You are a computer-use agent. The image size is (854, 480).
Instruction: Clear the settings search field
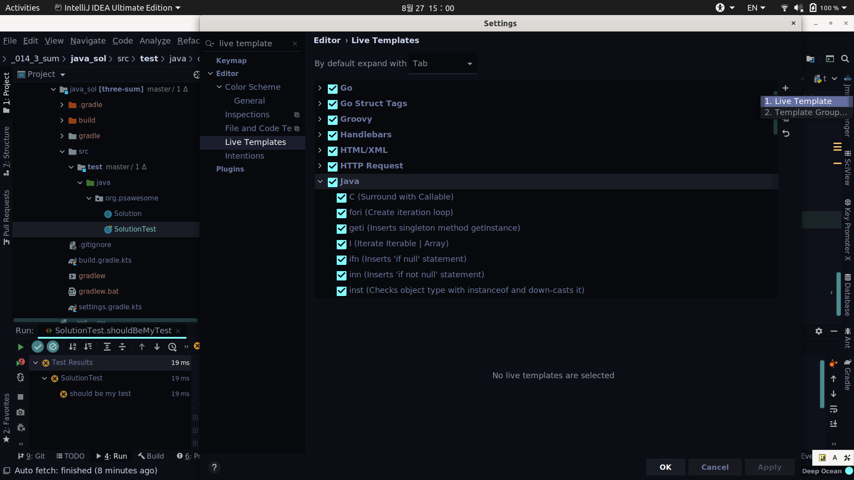click(x=295, y=43)
